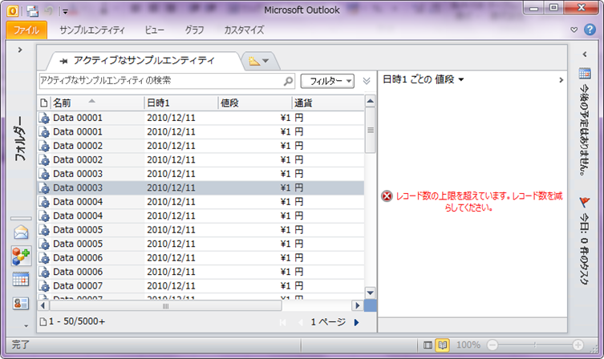Open the Customize Quick Access Toolbar dropdown

(65, 11)
